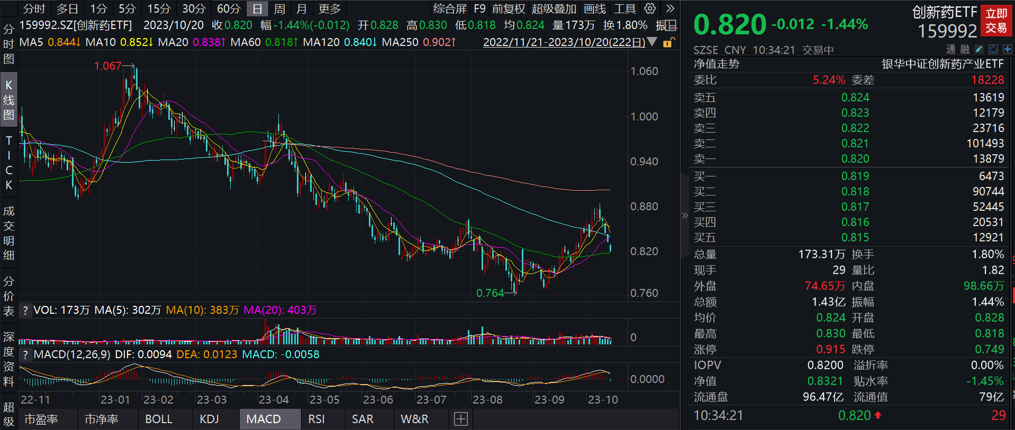Switch to the KDJ indicator tab
The width and height of the screenshot is (1015, 430).
209,419
